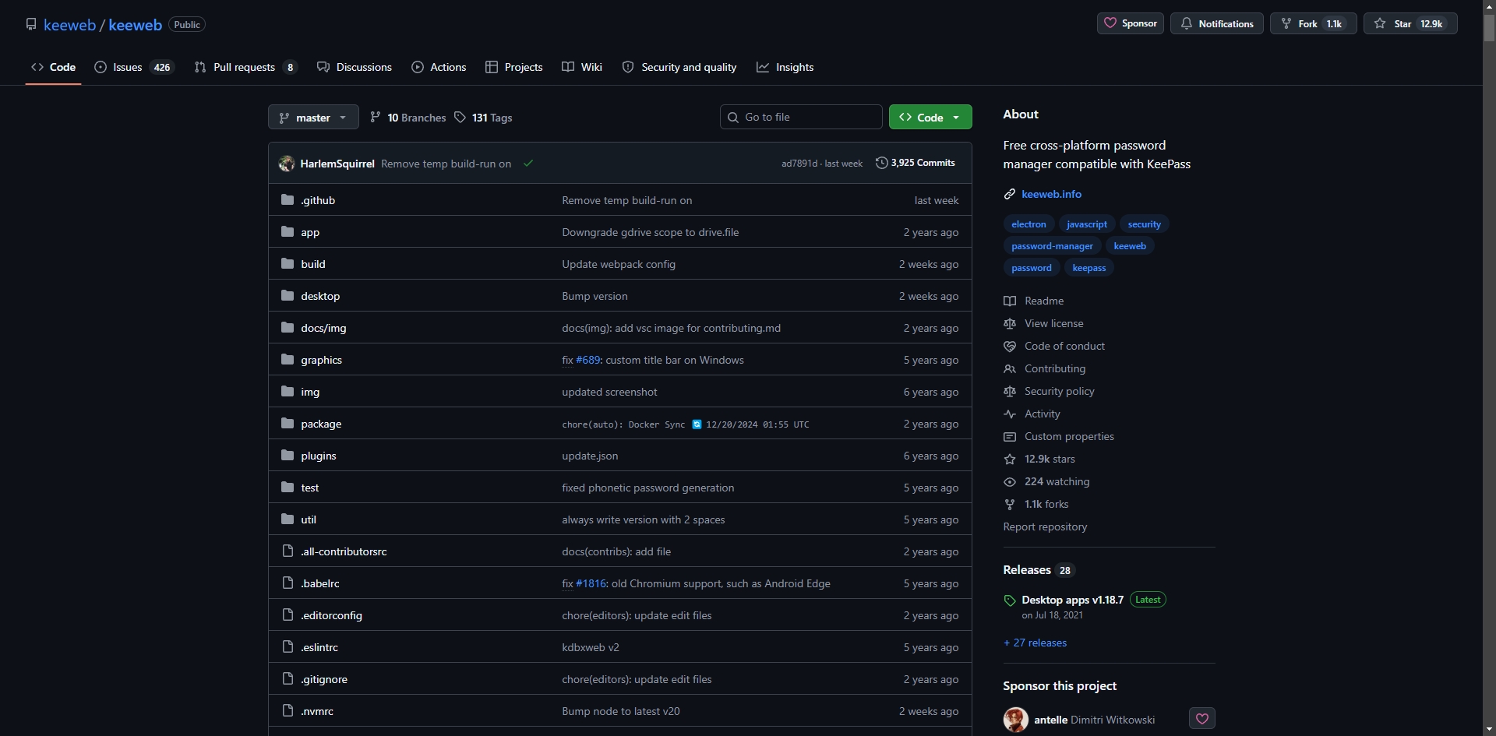Click the clock icon by 3,925 Commits
This screenshot has height=736, width=1496.
point(881,163)
